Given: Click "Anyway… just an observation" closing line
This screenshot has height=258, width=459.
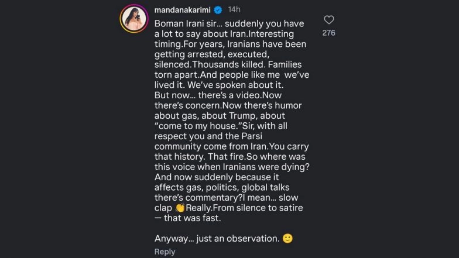Looking at the screenshot, I should [215, 239].
